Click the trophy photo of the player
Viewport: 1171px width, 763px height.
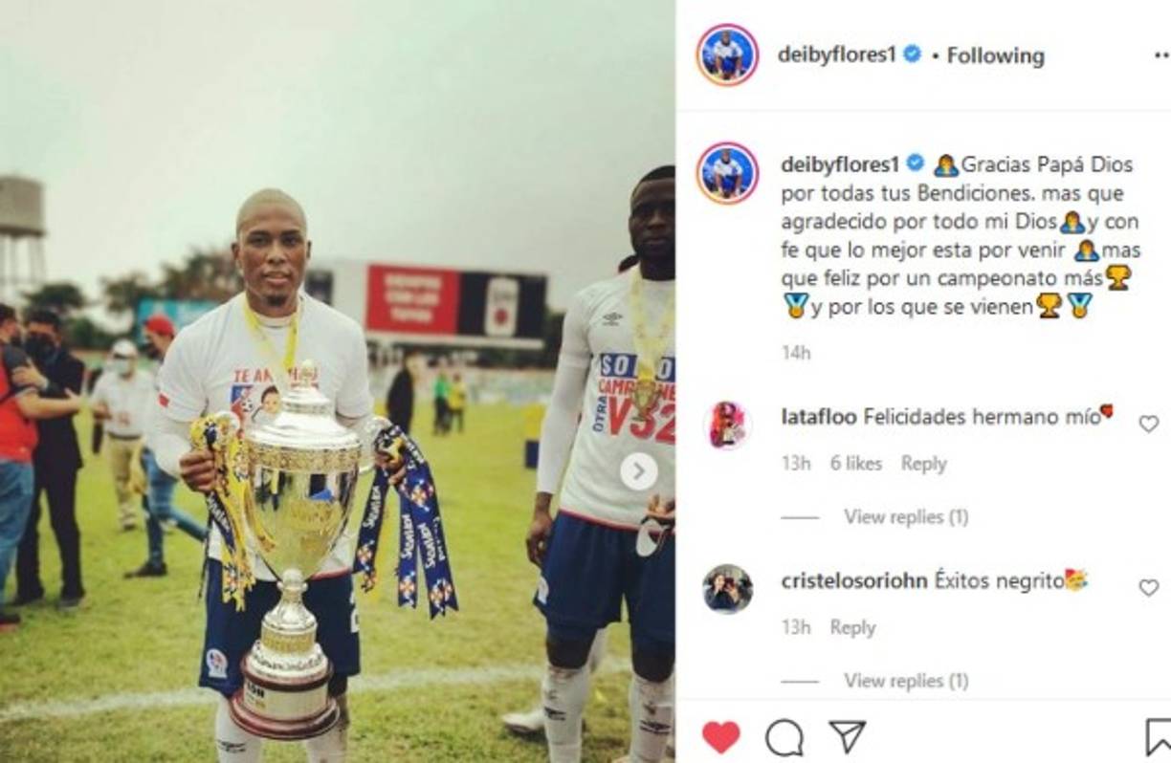click(337, 381)
